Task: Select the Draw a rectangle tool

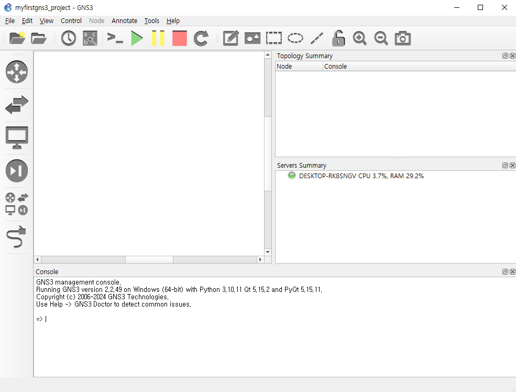Action: click(274, 38)
